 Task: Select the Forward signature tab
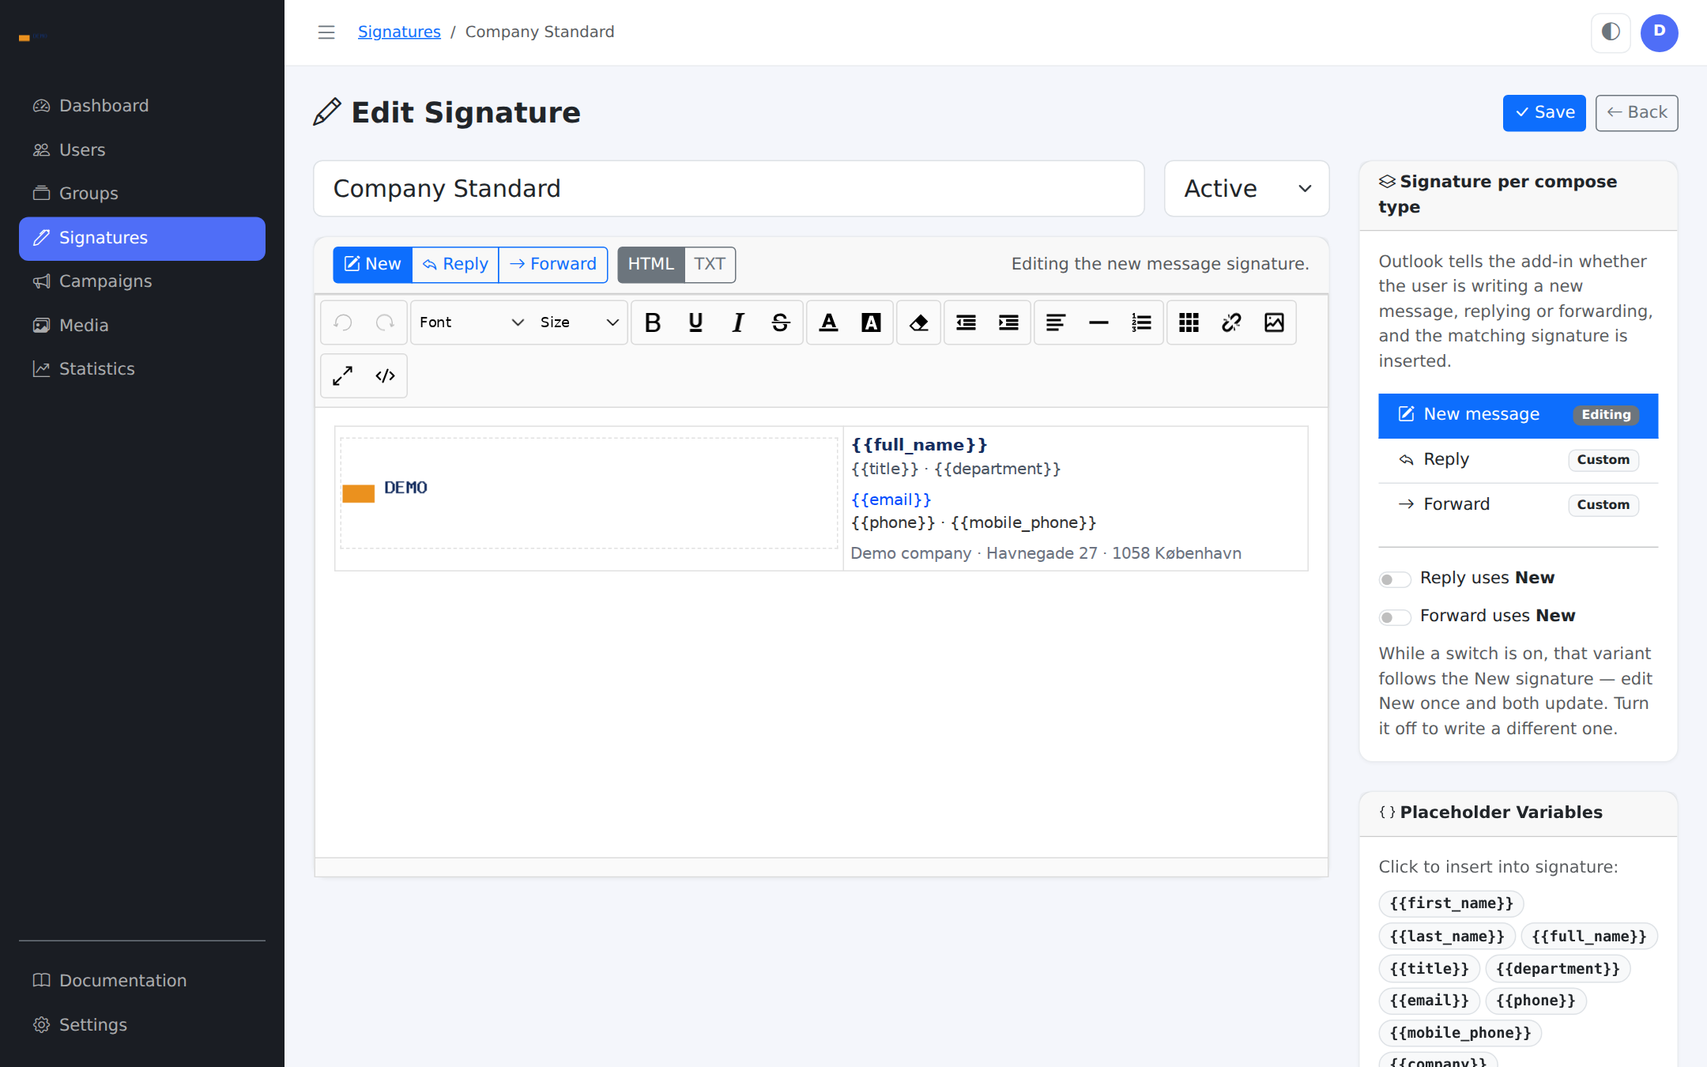point(553,264)
